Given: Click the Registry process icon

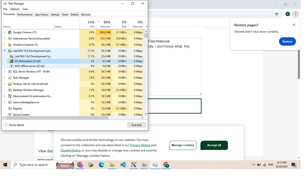Looking at the screenshot, I should click(10, 109).
